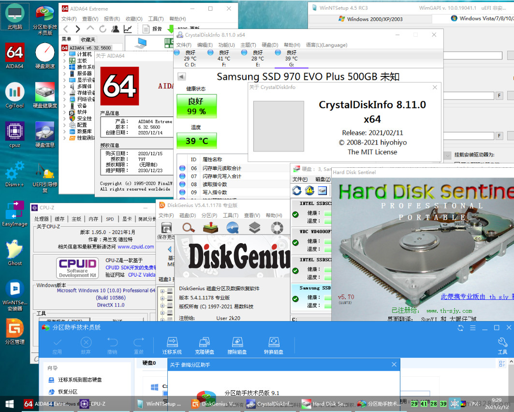Image resolution: width=514 pixels, height=412 pixels.
Task: Switch to the SPD tab in CPU-Z
Action: [110, 219]
